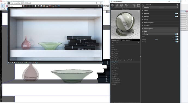Select the Glass_Tinted material
Viewport: 188px width, 103px height.
tap(115, 64)
